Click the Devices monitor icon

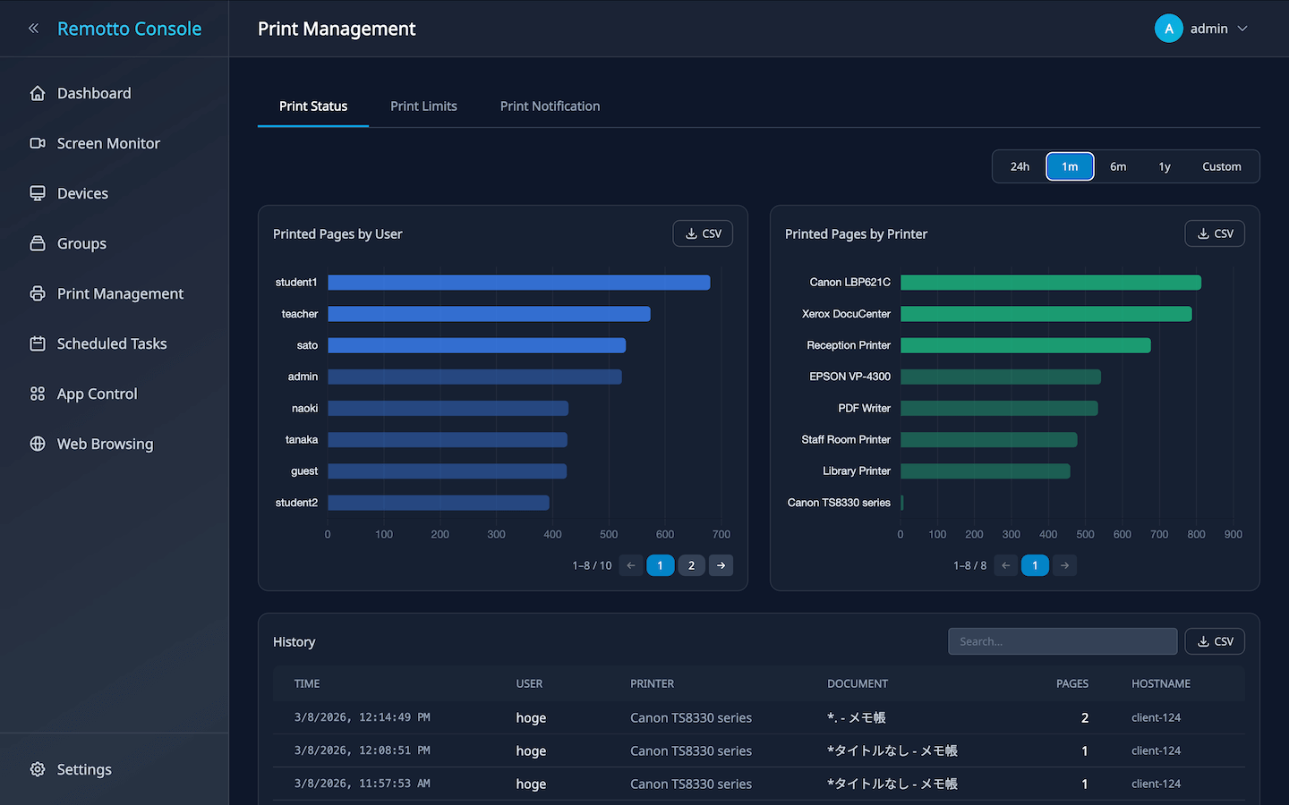pyautogui.click(x=38, y=193)
